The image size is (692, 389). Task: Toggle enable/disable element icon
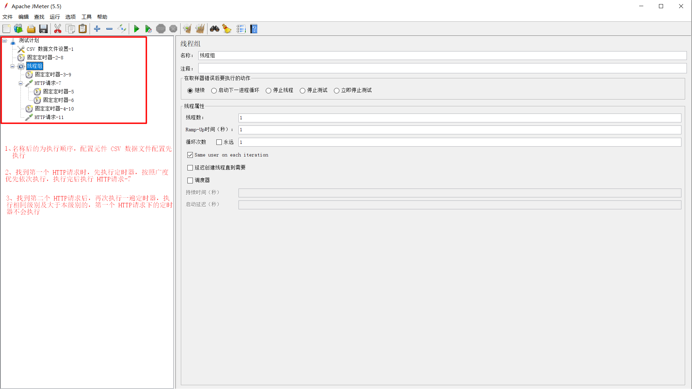122,29
